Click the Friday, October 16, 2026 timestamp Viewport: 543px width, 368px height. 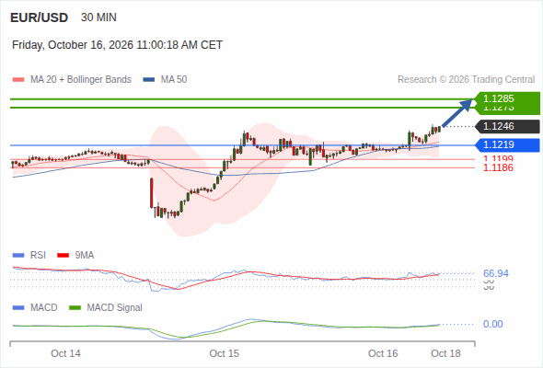coord(117,45)
